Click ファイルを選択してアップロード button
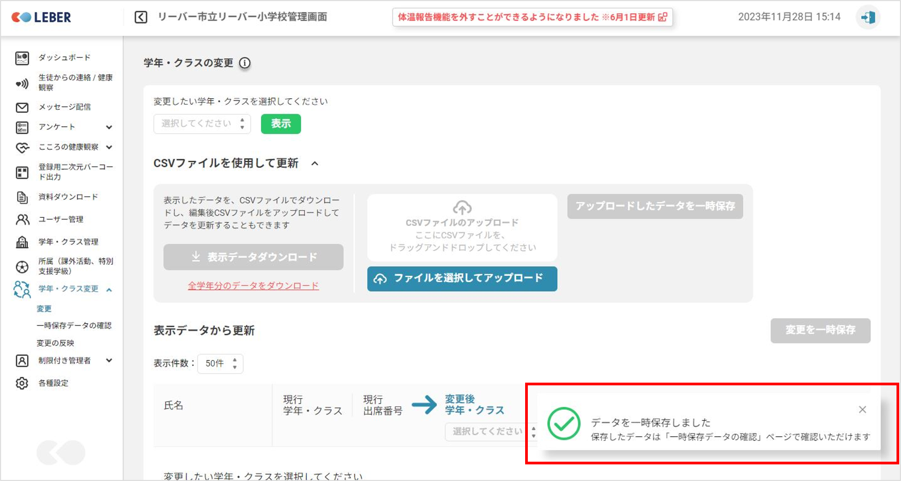901x481 pixels. coord(462,278)
